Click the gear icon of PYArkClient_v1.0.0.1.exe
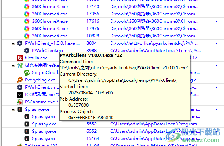Viewport: 224px width, 146px height. click(20, 43)
